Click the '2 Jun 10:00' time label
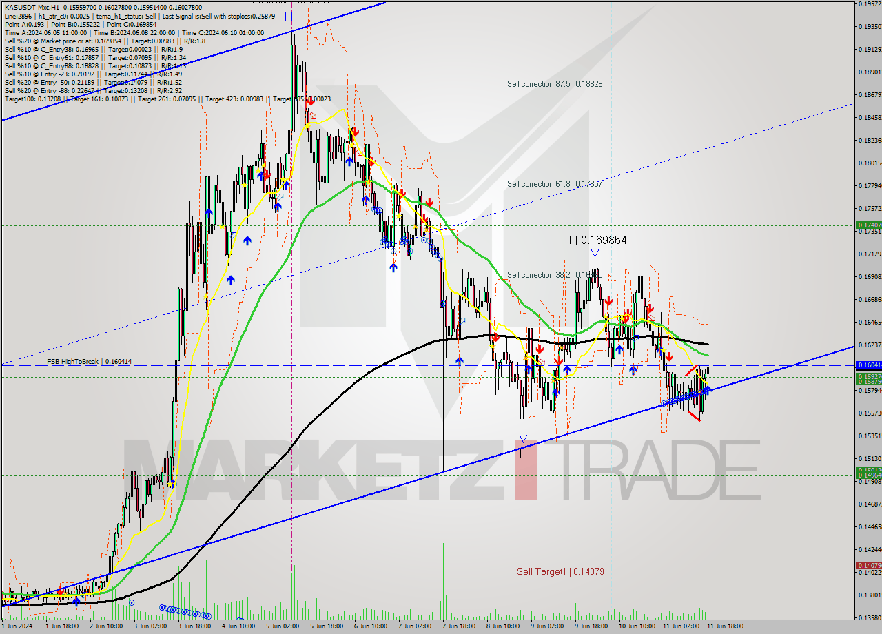This screenshot has height=634, width=882. (105, 626)
